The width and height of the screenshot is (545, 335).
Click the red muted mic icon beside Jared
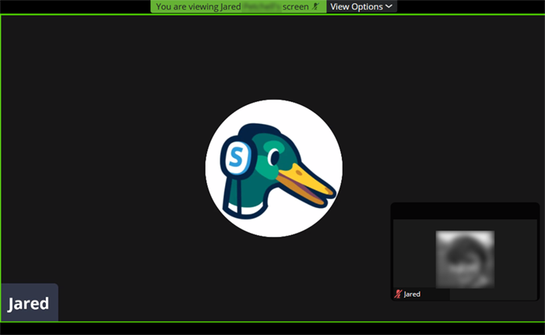click(398, 294)
